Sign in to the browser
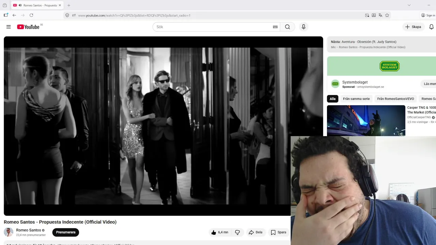 click(428, 15)
